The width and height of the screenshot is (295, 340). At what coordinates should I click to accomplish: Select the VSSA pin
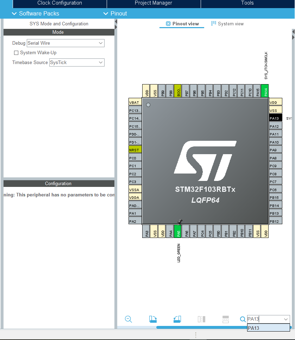point(135,189)
